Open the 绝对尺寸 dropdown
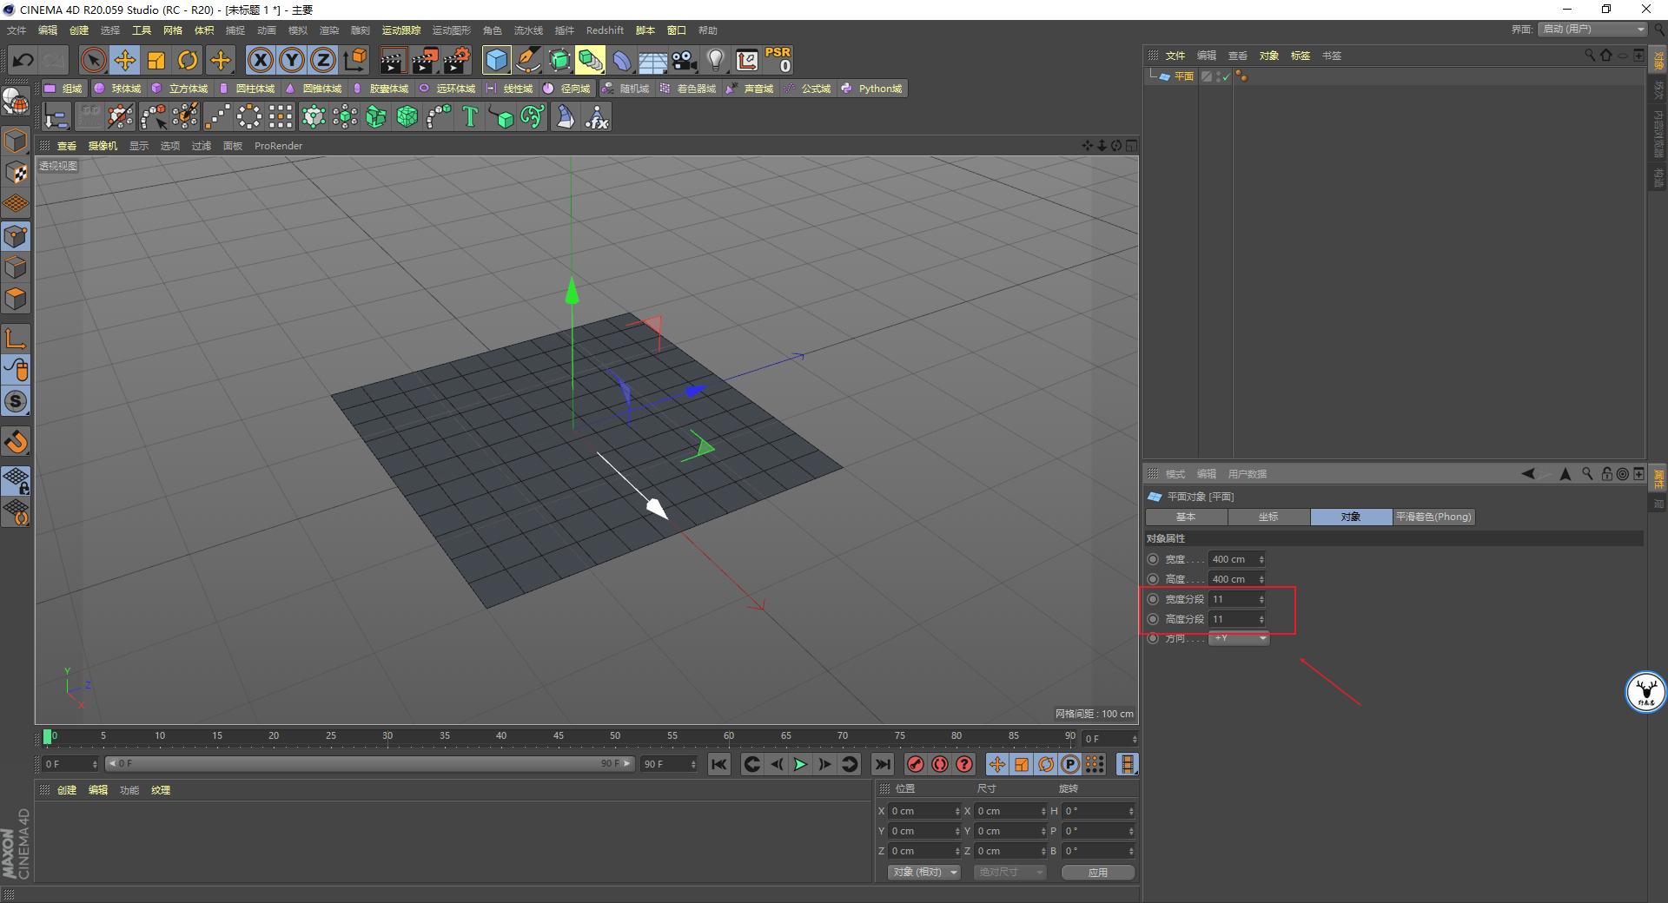 pos(1009,872)
